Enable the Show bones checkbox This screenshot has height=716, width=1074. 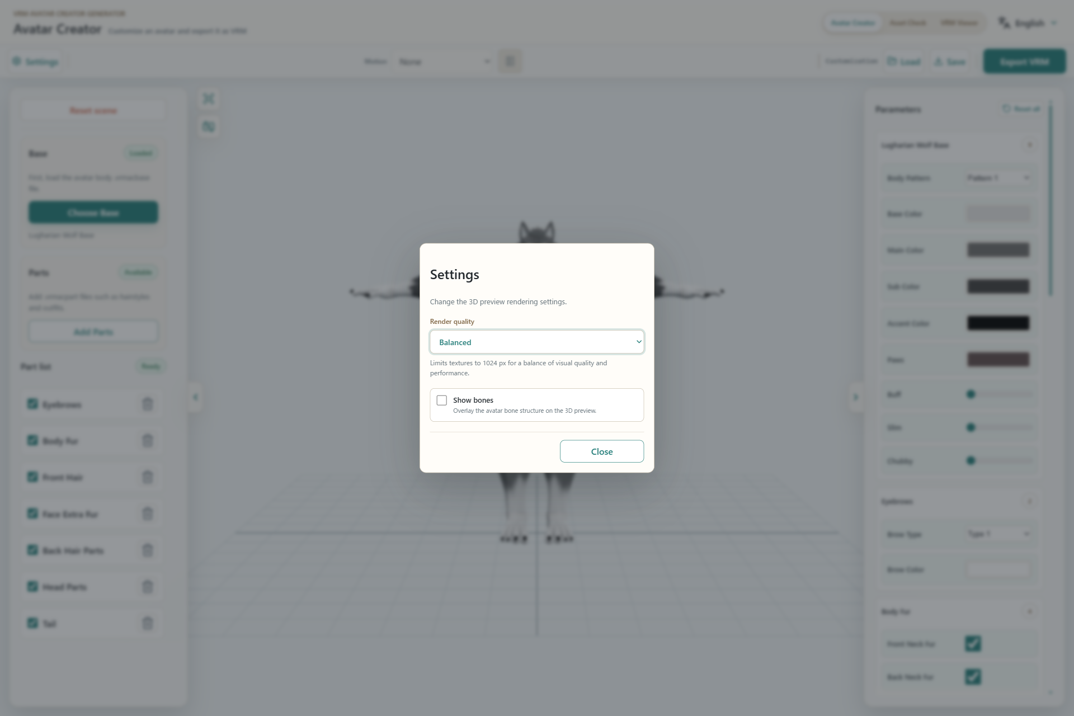coord(442,400)
